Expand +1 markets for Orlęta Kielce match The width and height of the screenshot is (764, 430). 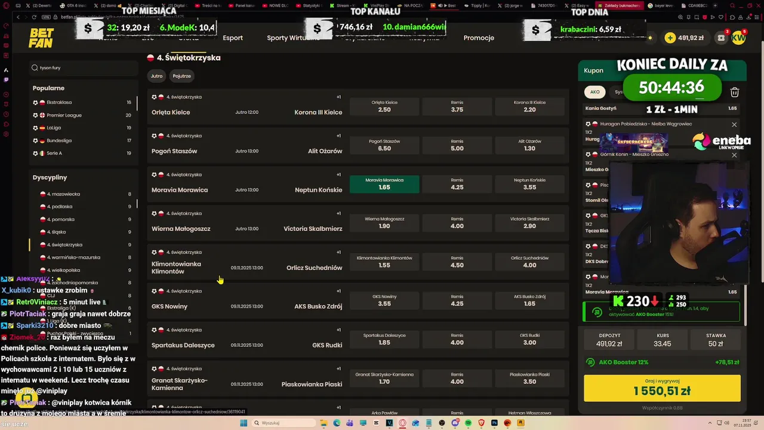coord(338,97)
